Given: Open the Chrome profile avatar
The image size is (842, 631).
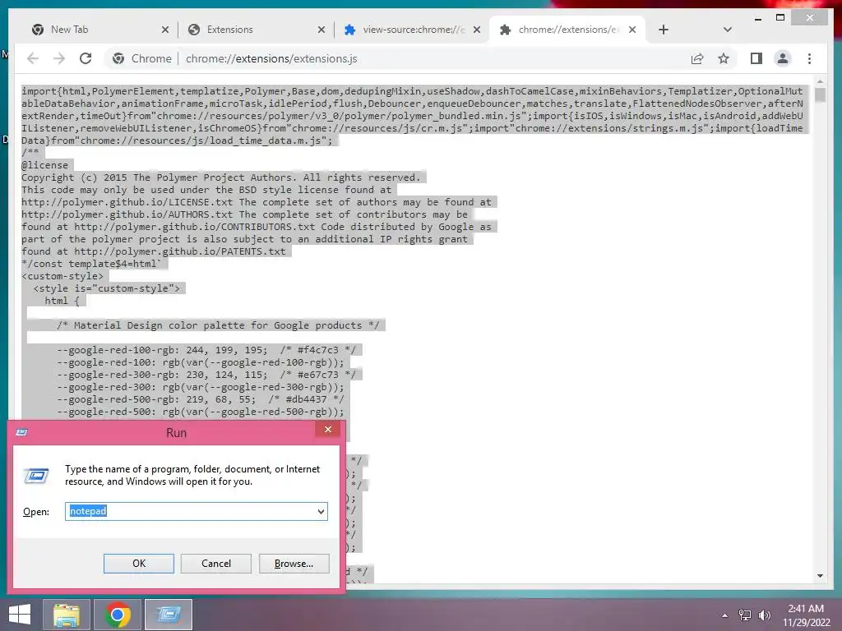Looking at the screenshot, I should (783, 58).
